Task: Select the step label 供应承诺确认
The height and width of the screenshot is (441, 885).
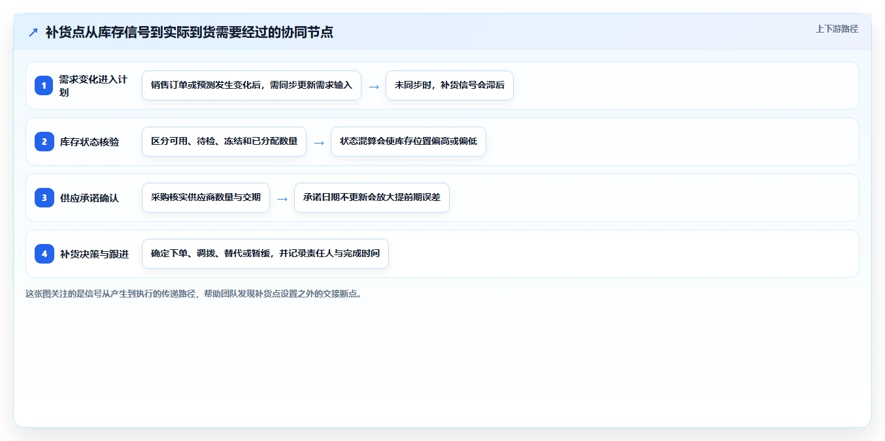Action: (x=90, y=198)
